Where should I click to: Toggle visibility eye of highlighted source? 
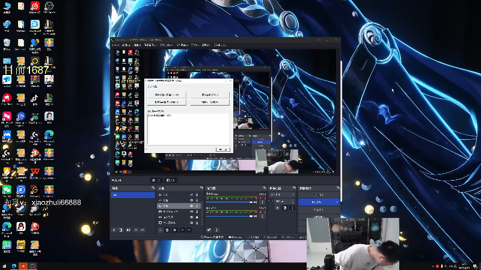[191, 206]
